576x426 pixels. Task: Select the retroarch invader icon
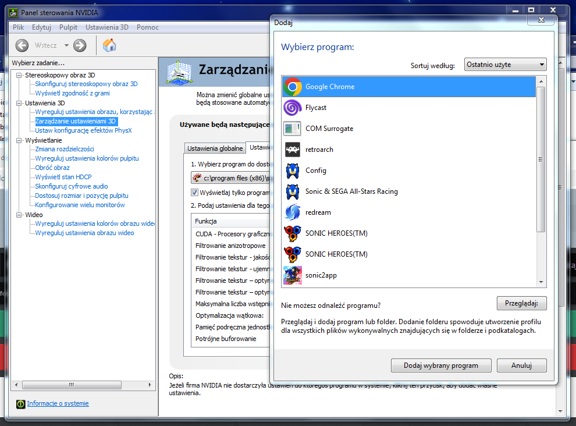[x=293, y=150]
